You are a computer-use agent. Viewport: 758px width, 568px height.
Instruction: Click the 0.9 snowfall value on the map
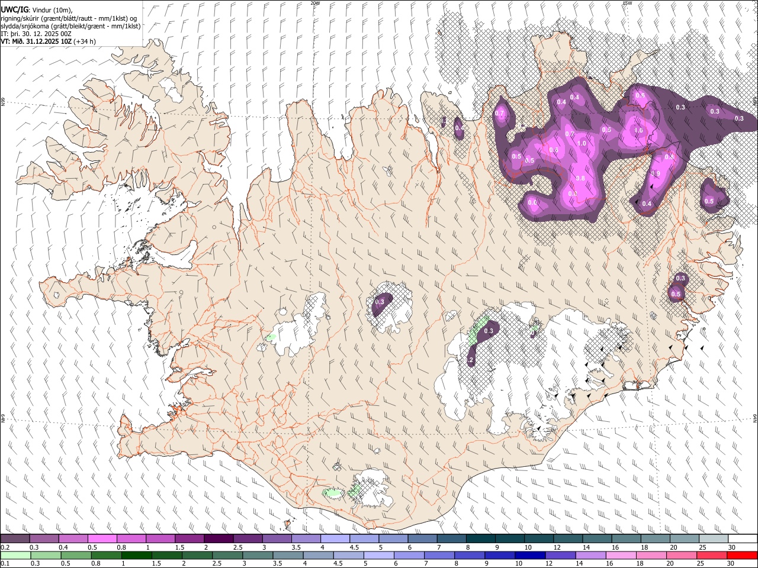click(656, 173)
